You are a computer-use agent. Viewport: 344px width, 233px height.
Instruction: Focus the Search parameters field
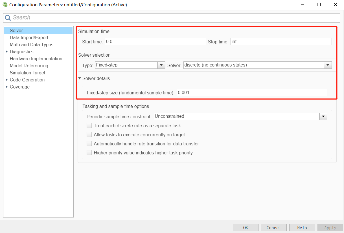pyautogui.click(x=172, y=18)
